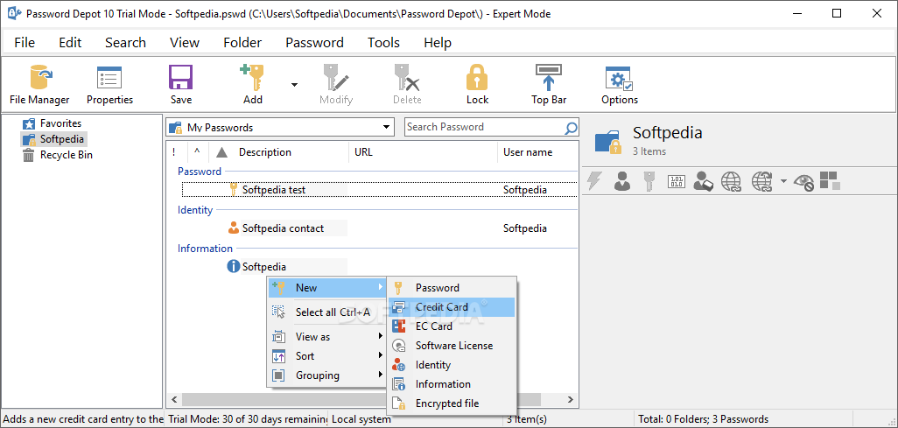Click the Properties toolbar icon

(x=109, y=85)
